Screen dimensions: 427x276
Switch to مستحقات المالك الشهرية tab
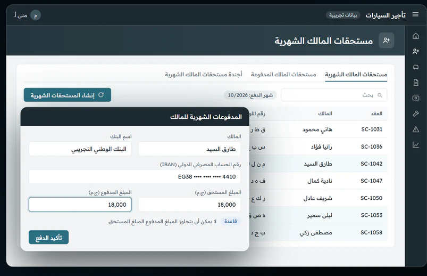[356, 74]
